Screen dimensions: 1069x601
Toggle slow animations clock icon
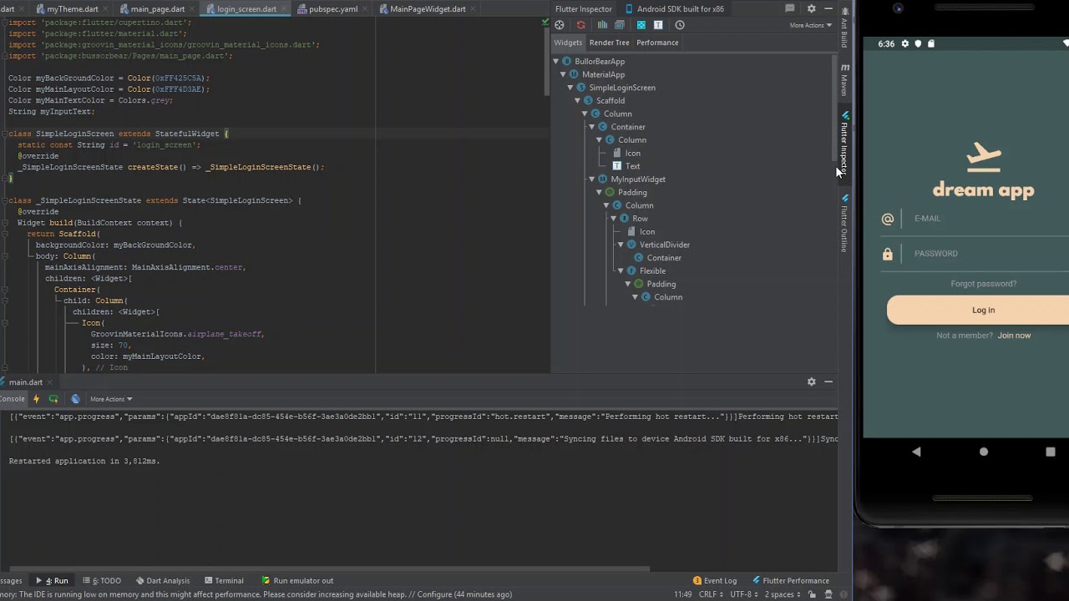(x=680, y=25)
